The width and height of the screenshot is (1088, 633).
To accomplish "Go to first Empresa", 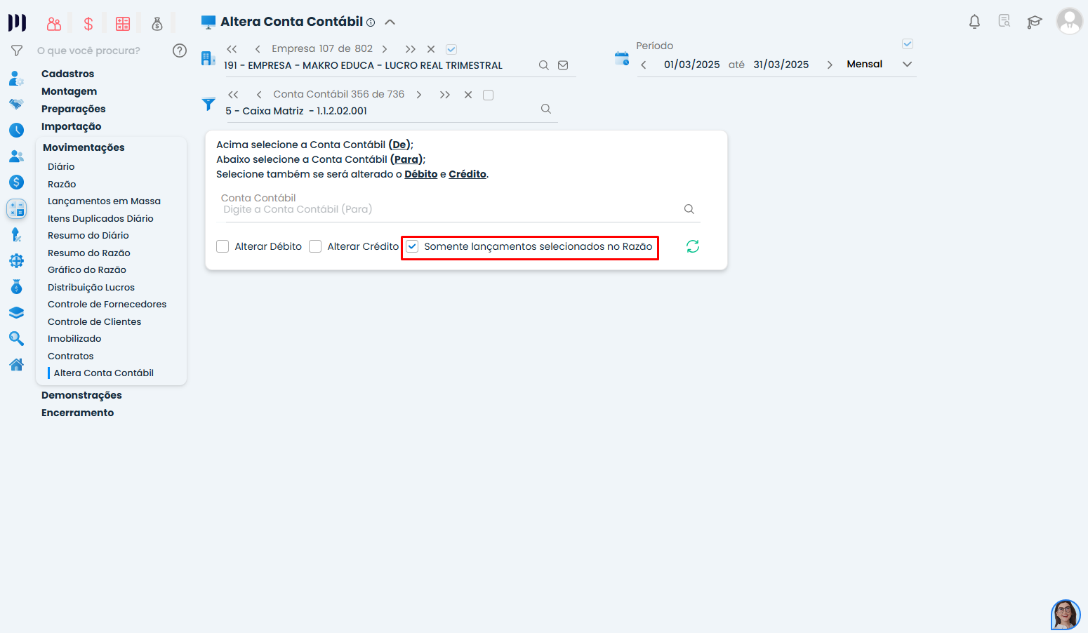I will point(232,49).
